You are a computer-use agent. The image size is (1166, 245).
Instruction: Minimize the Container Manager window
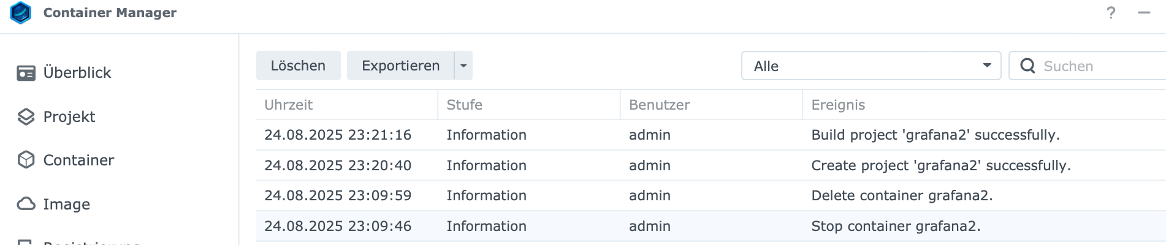[x=1144, y=13]
